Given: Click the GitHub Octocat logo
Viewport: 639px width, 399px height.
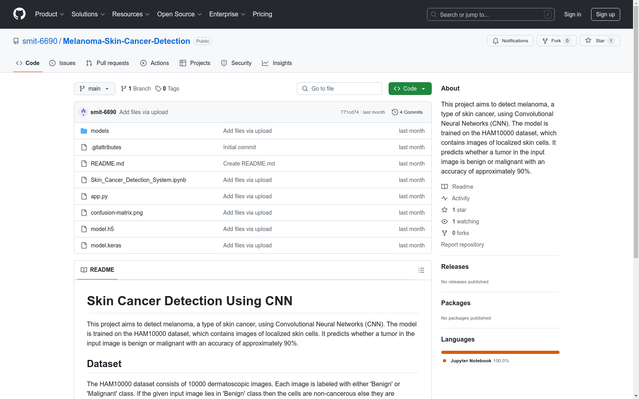Looking at the screenshot, I should pyautogui.click(x=19, y=14).
